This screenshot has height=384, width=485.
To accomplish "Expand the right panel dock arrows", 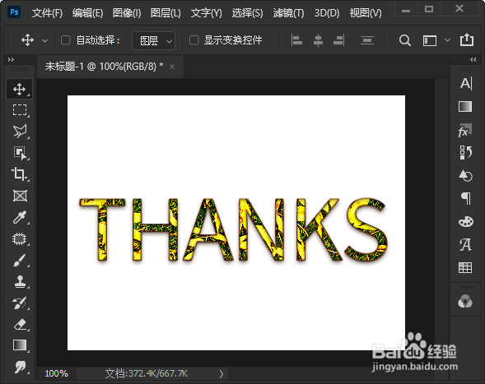I will (473, 60).
